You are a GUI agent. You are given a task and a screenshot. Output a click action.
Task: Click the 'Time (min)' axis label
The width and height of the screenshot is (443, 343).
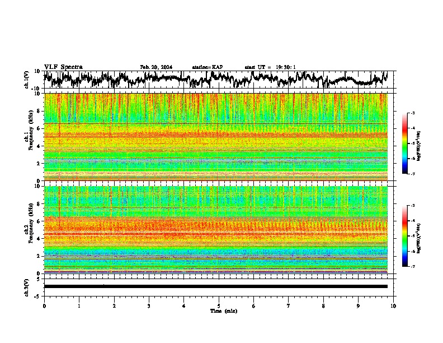224,311
